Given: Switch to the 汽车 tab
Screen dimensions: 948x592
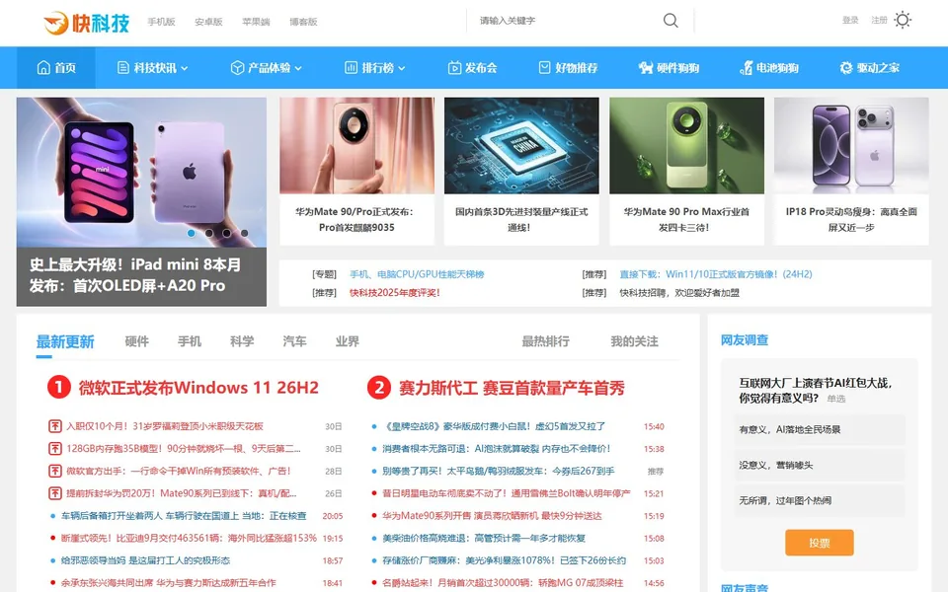Looking at the screenshot, I should [294, 341].
